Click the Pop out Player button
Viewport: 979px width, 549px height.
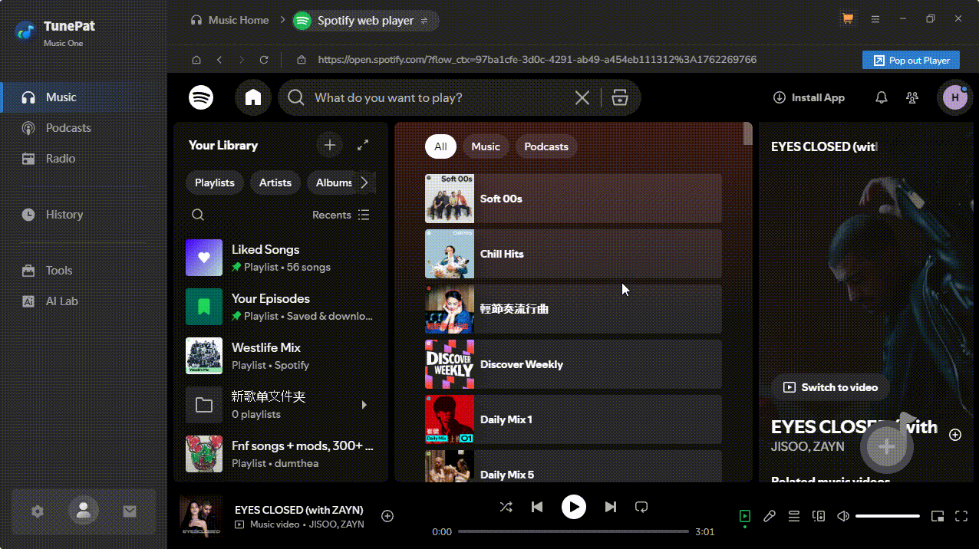pyautogui.click(x=911, y=59)
